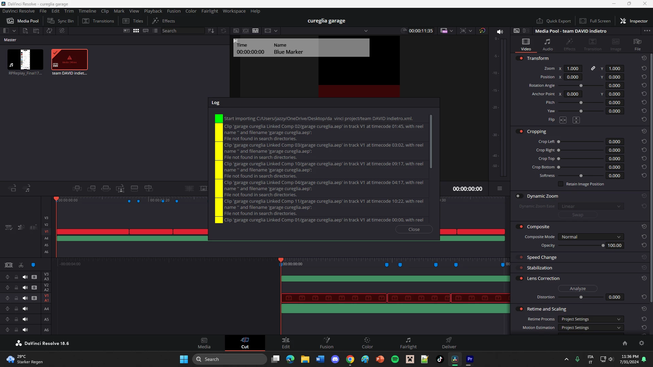
Task: Enable Dynamic Zoom toggle
Action: [520, 196]
